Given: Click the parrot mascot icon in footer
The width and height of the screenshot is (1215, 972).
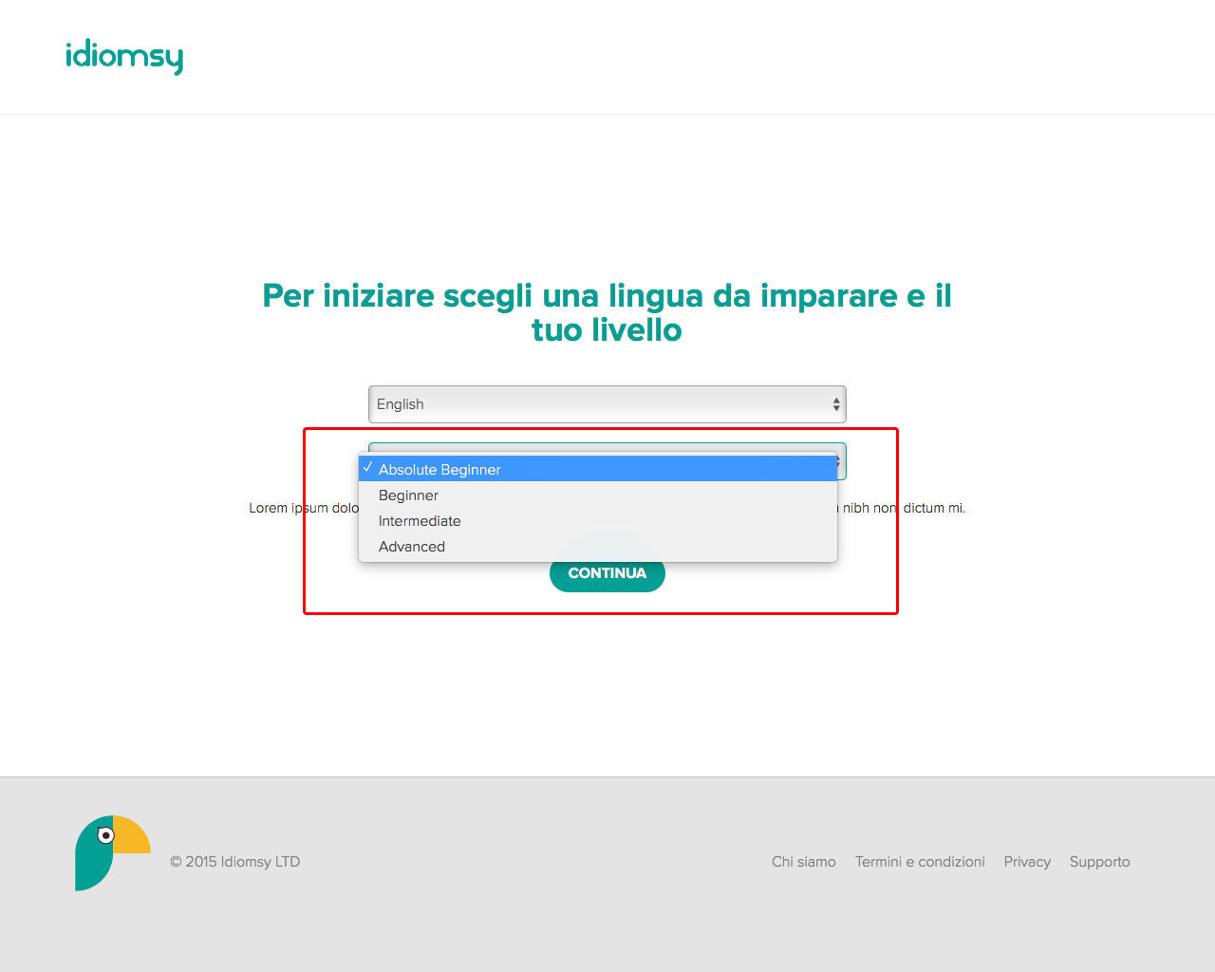Looking at the screenshot, I should (x=113, y=852).
